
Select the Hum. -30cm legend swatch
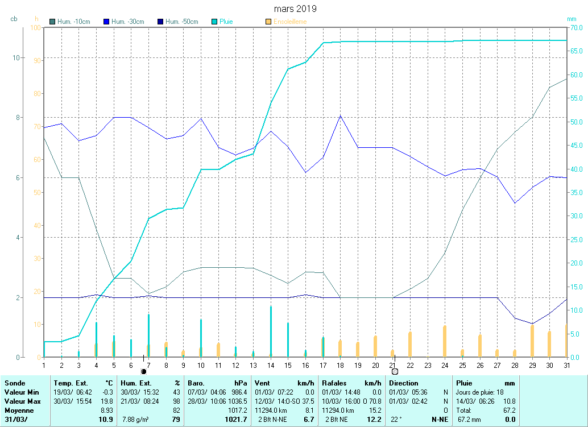coord(107,22)
